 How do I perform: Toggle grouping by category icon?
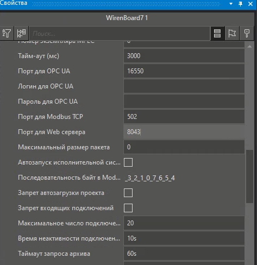21,33
